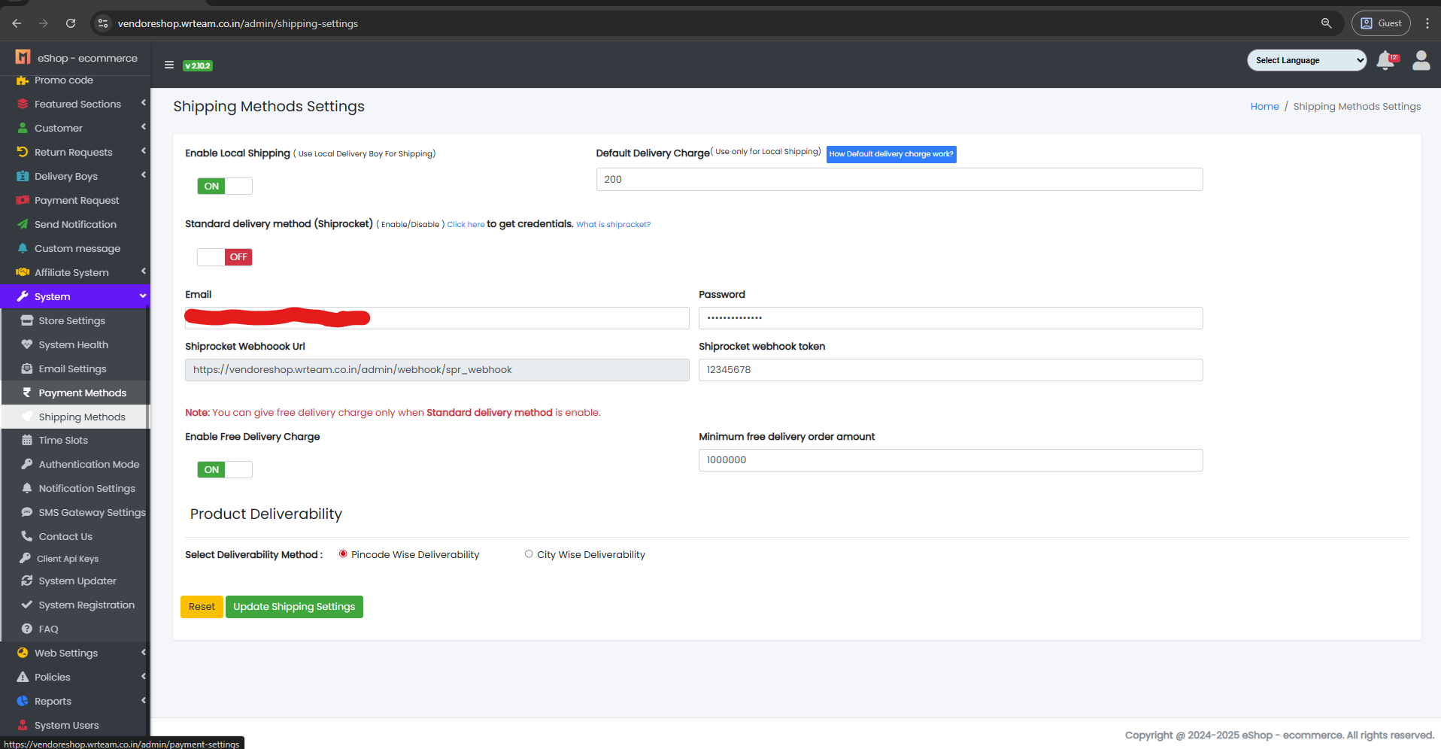Click the Time Slots calendar icon

click(x=27, y=440)
